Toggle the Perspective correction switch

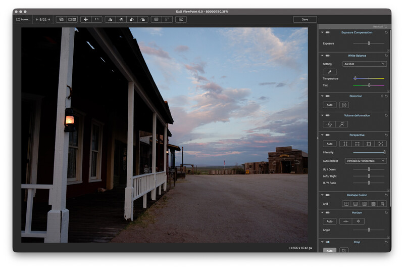[x=327, y=135]
